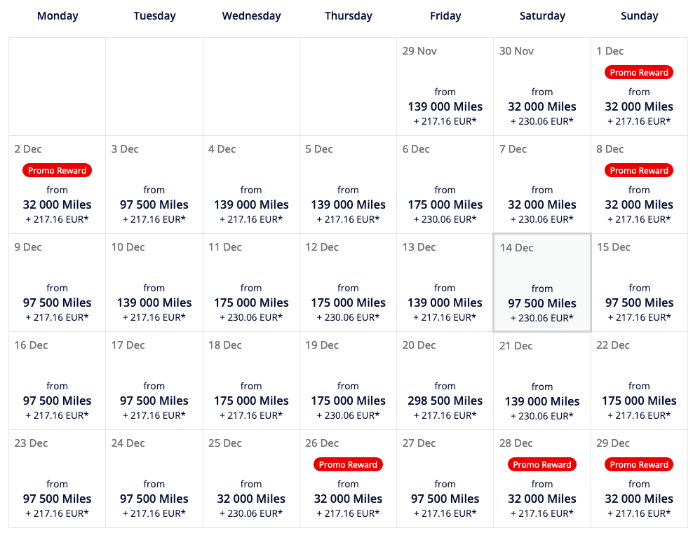Choose the 10 Dec 139 000 Miles fare

154,303
